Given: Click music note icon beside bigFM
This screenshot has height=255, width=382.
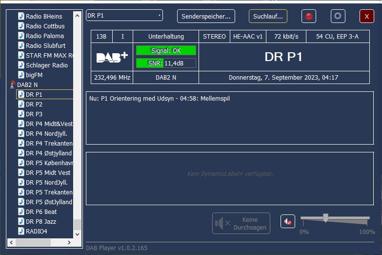Looking at the screenshot, I should tap(21, 75).
